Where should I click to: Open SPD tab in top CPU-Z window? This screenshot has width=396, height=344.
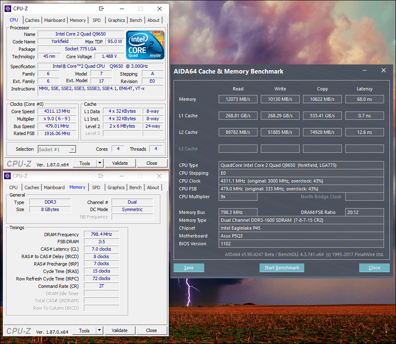point(96,20)
